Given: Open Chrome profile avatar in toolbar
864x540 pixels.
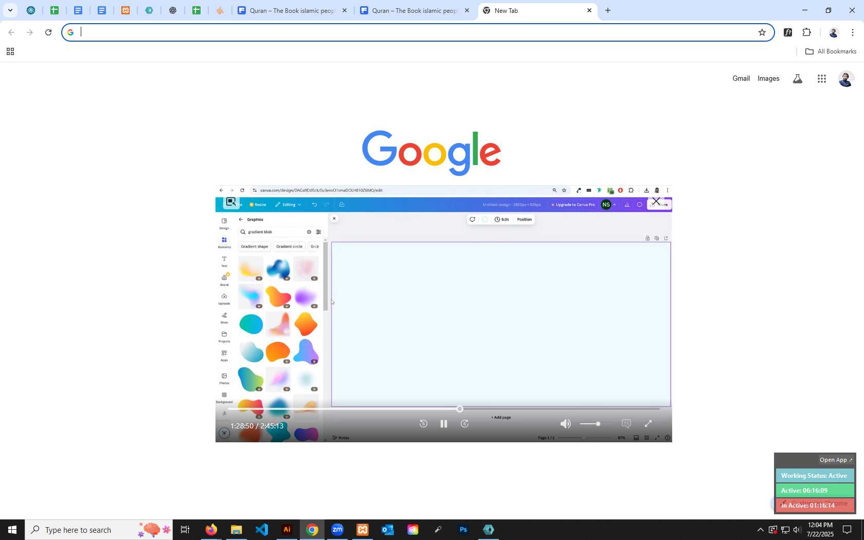Looking at the screenshot, I should click(x=834, y=32).
